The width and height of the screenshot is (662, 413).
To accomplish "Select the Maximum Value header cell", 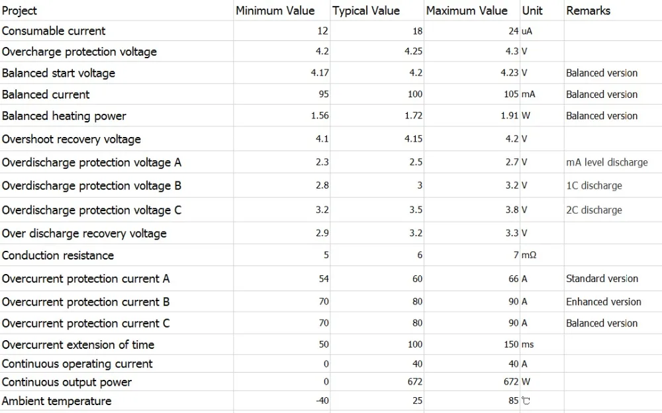I will 467,11.
